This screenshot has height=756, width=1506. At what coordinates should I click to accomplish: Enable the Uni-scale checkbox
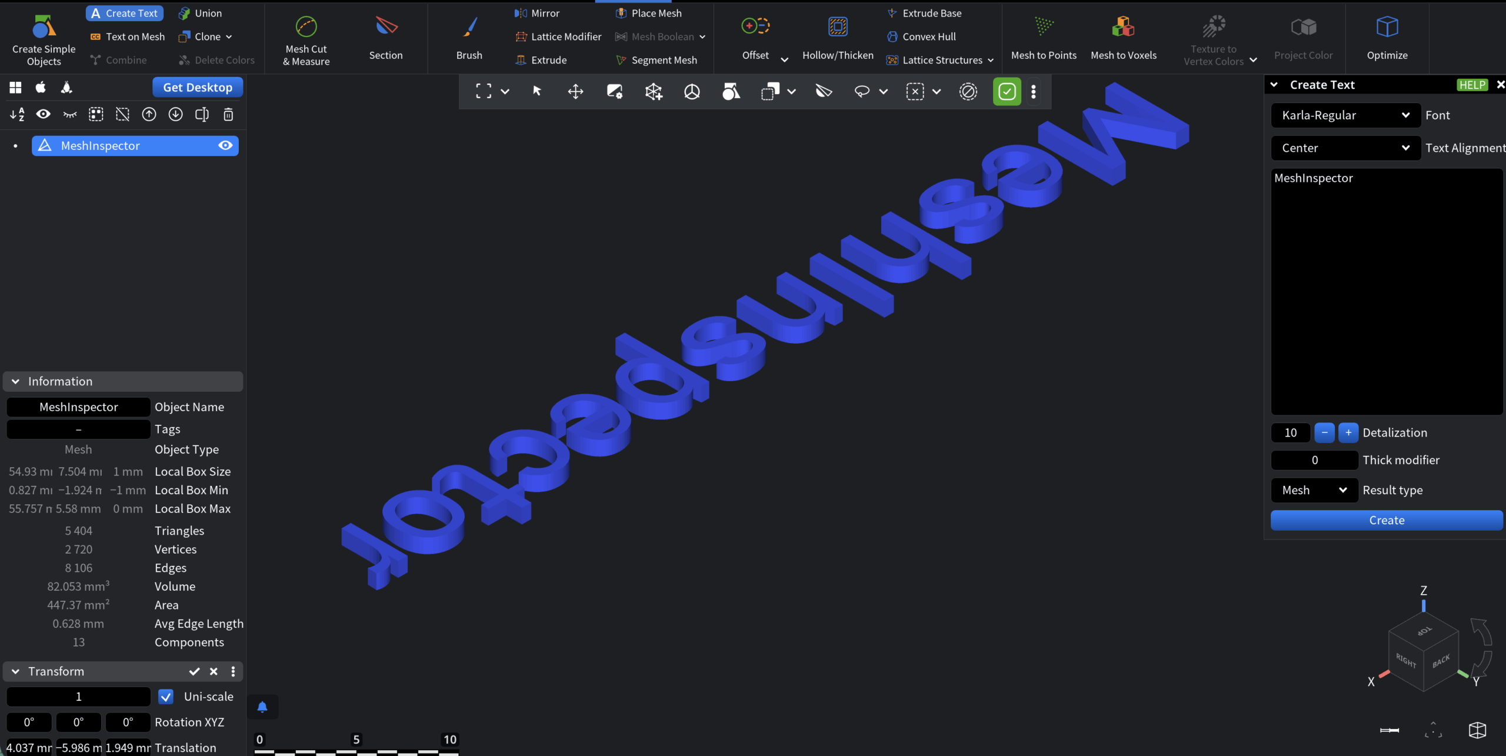coord(166,697)
